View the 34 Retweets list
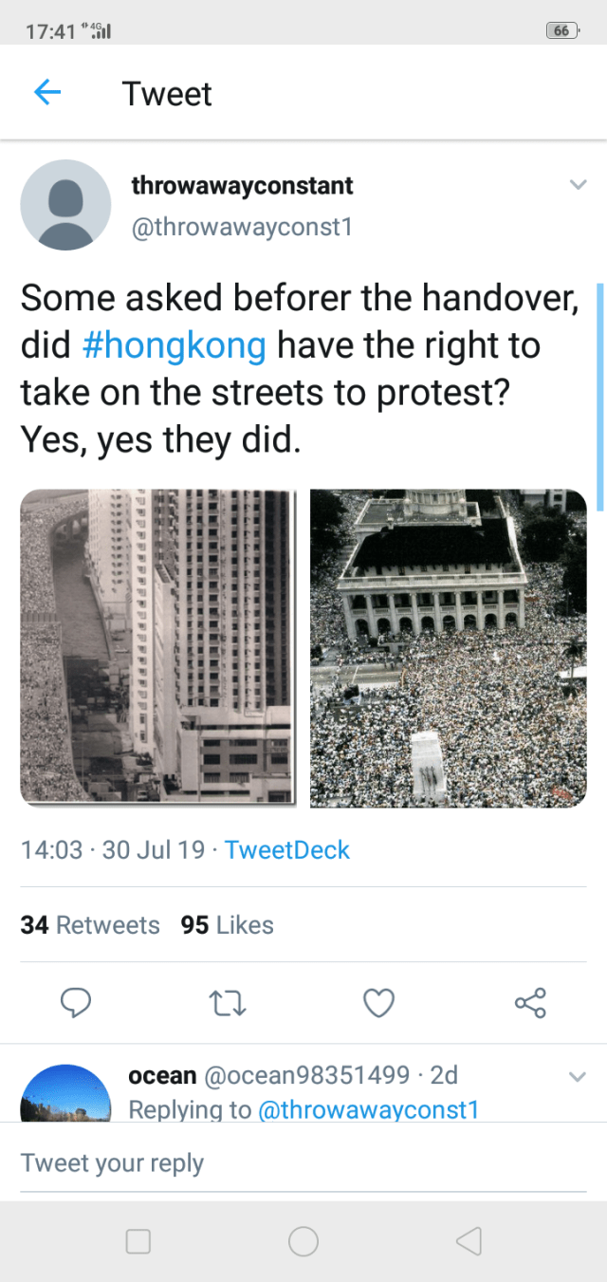Viewport: 607px width, 1282px height. pos(90,925)
